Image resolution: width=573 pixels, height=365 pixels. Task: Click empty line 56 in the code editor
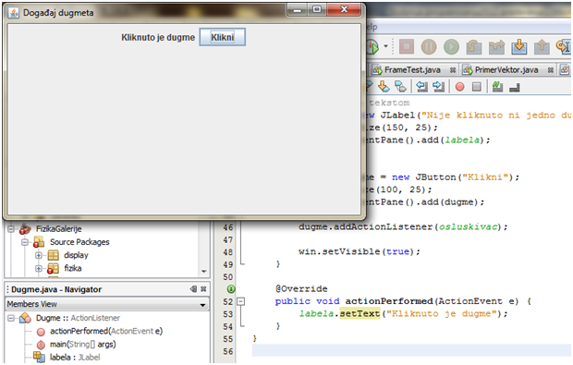[x=411, y=351]
